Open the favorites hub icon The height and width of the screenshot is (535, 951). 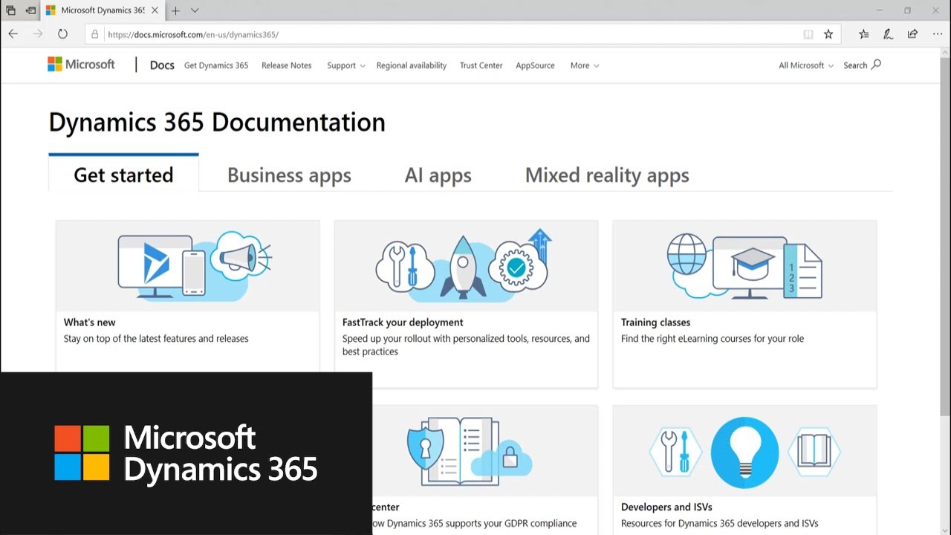(x=863, y=34)
